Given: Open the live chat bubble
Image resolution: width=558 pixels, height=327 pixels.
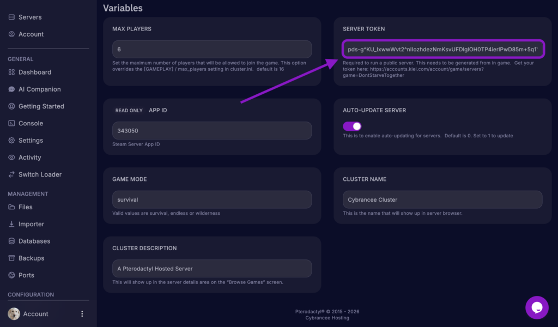Looking at the screenshot, I should click(x=537, y=307).
